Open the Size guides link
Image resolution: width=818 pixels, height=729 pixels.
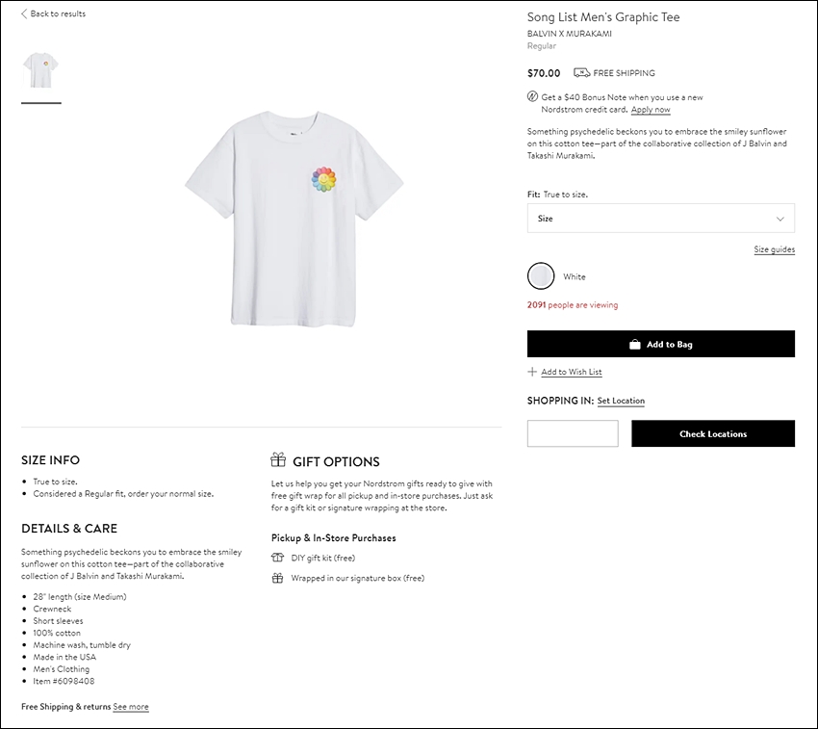[x=774, y=249]
